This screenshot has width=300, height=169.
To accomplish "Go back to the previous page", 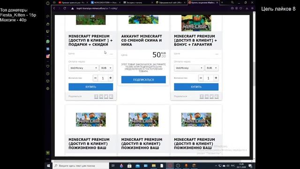I will click(54, 8).
